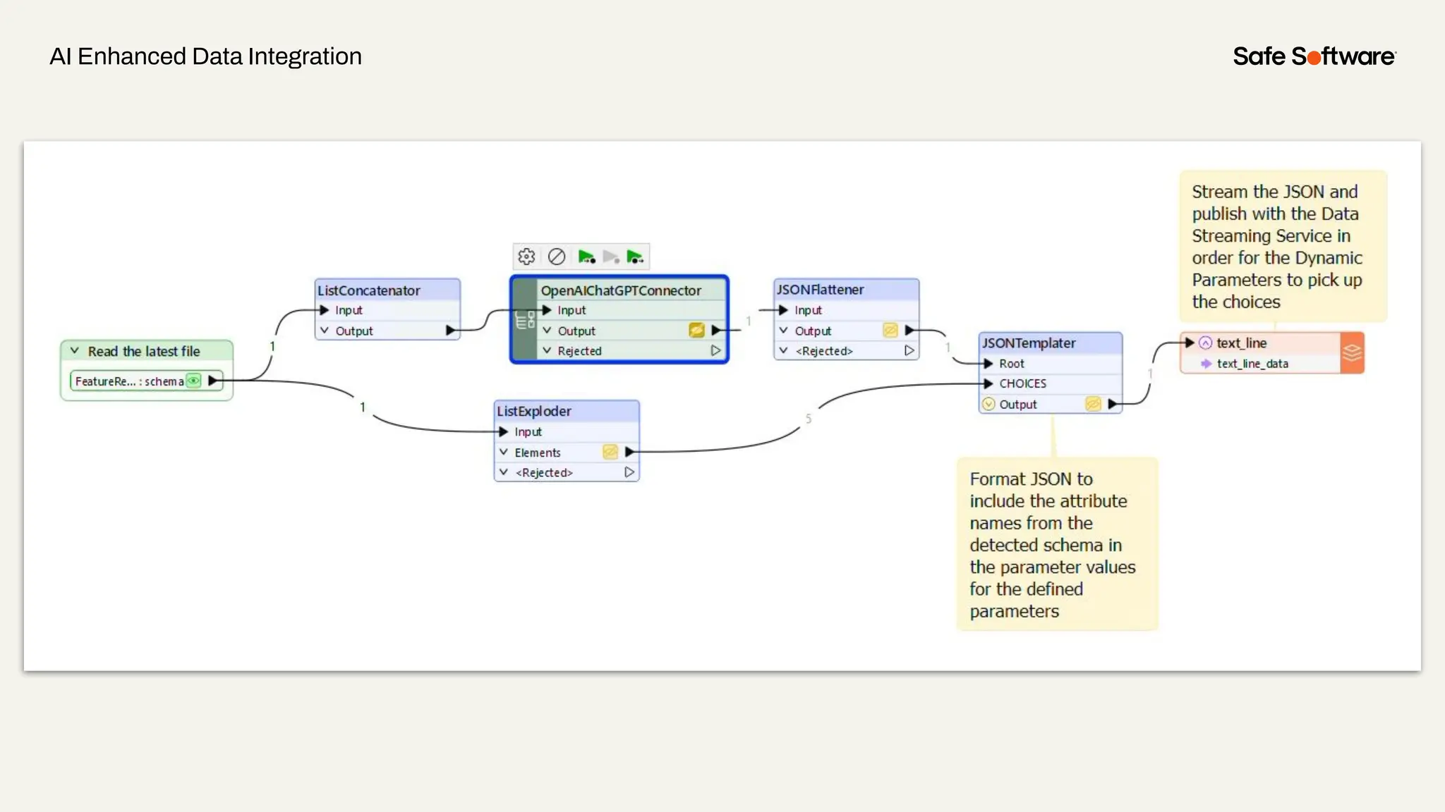Click the Run To This icon

[586, 257]
